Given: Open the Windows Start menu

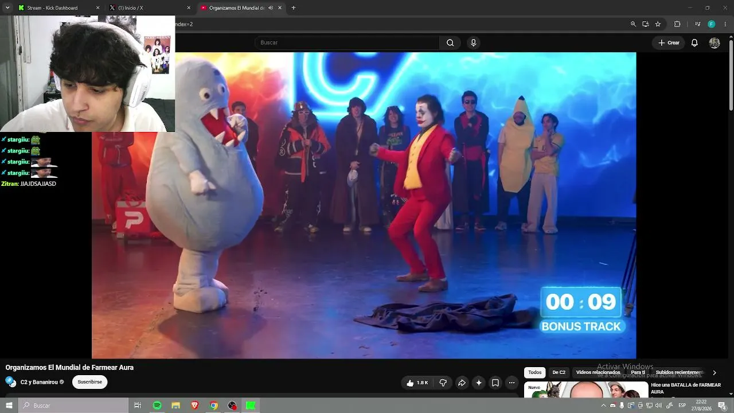Looking at the screenshot, I should coord(9,406).
